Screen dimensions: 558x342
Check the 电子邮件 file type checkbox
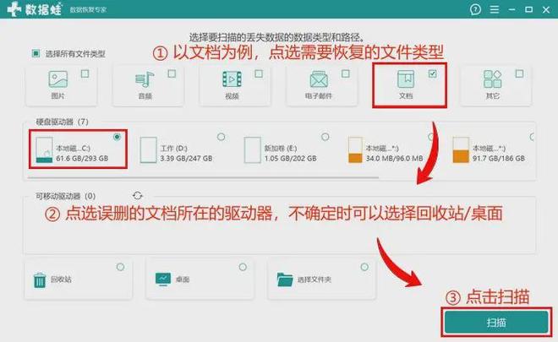pos(346,73)
